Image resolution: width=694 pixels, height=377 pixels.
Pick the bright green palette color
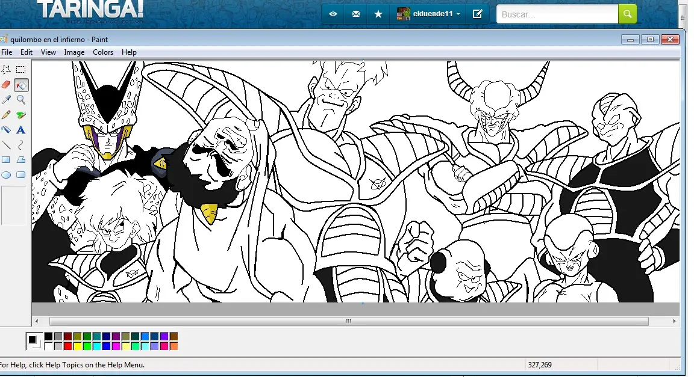tap(87, 346)
